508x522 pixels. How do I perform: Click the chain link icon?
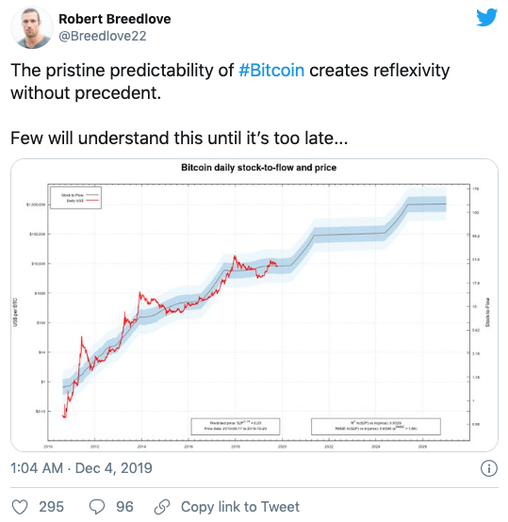coord(162,507)
